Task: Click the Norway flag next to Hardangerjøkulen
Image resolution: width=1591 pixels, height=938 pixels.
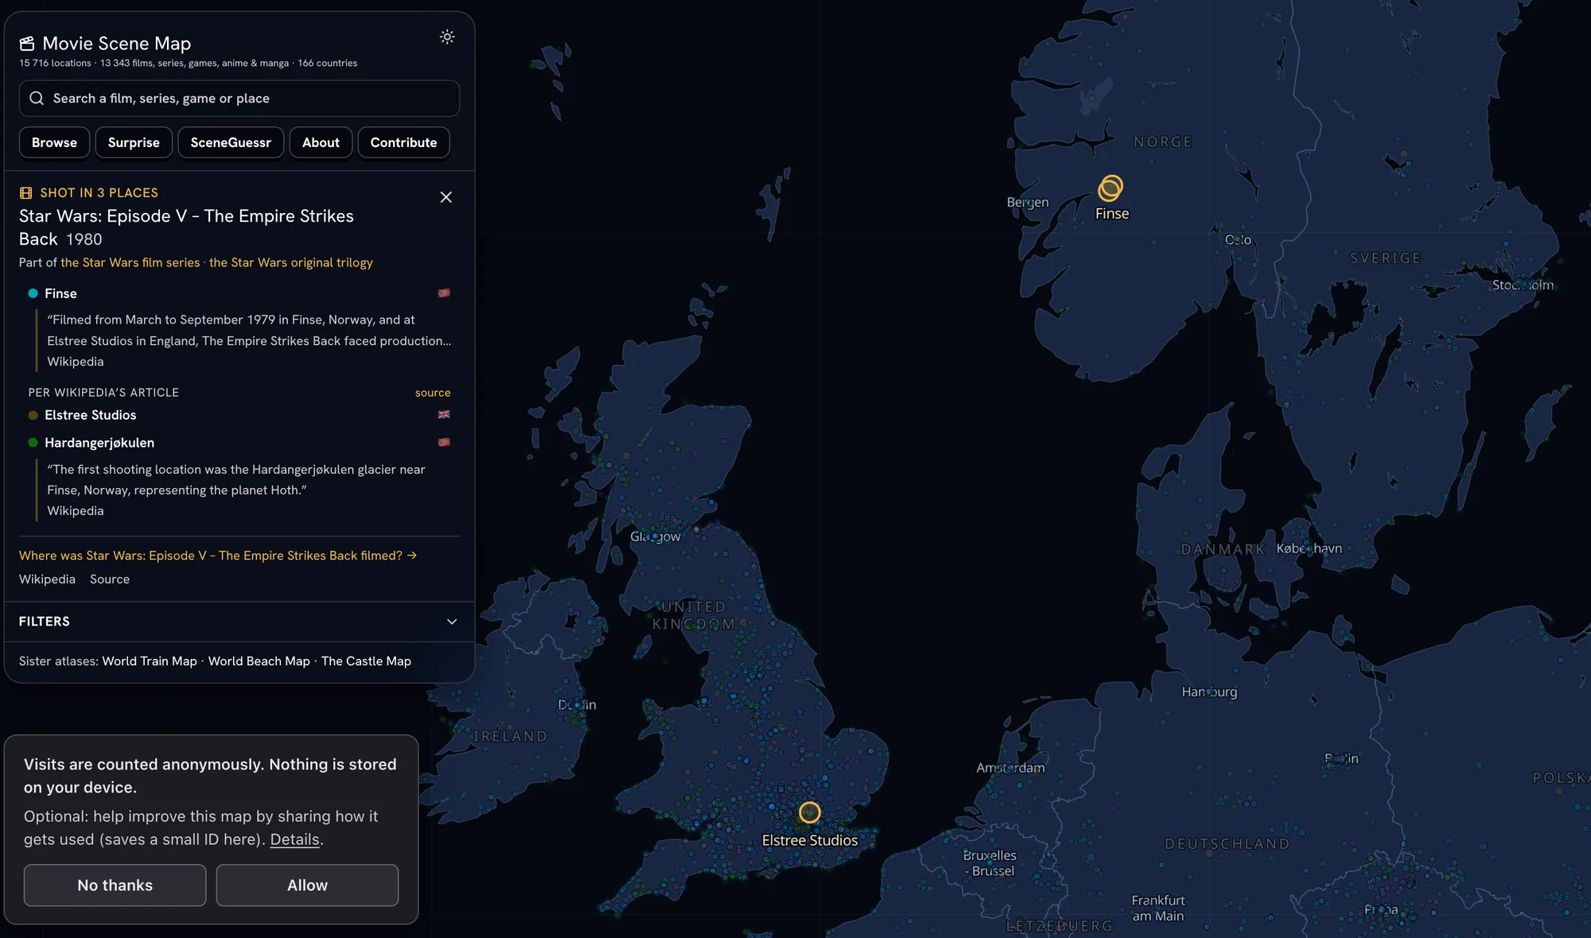Action: tap(444, 443)
